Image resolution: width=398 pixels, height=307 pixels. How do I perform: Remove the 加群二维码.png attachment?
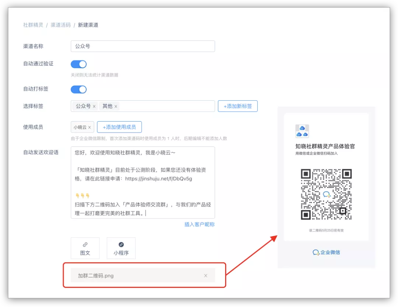click(x=206, y=276)
